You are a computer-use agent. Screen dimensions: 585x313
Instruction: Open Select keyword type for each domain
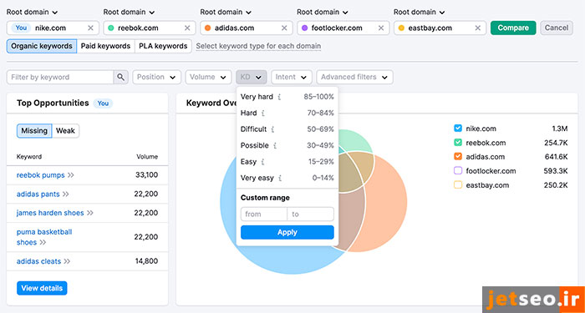pyautogui.click(x=258, y=46)
